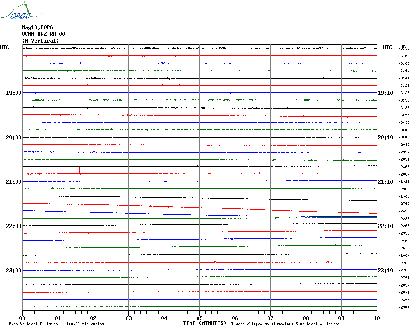Click the -3159 DC offset value

pyautogui.click(x=404, y=48)
